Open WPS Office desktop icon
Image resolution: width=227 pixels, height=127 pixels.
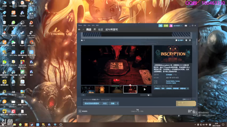click(x=13, y=53)
